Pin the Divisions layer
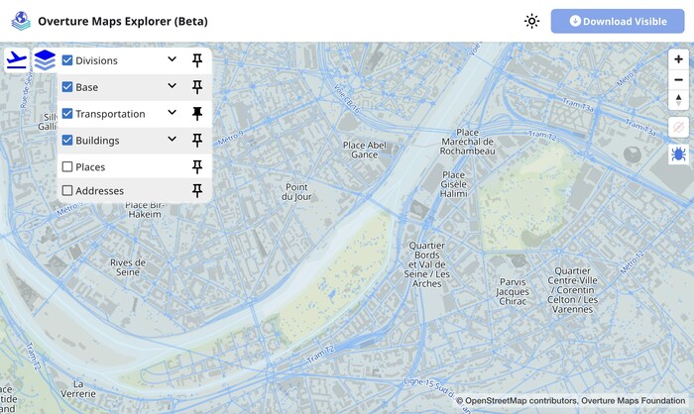Image resolution: width=694 pixels, height=414 pixels. click(197, 60)
